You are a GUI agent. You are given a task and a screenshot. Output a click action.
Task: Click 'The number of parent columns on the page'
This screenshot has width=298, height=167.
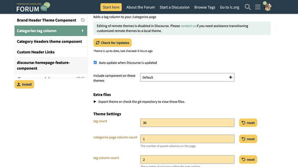pos(168,146)
